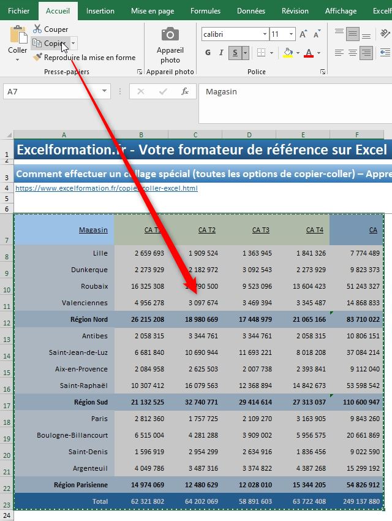This screenshot has width=392, height=521.
Task: Select the Saint-Jean-de-Luz cell
Action: pyautogui.click(x=64, y=352)
